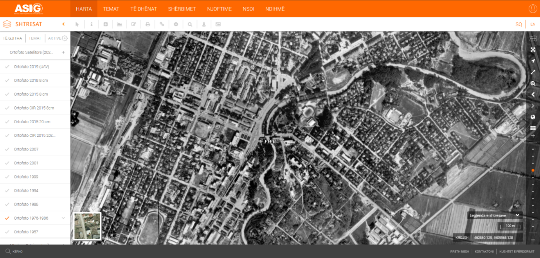
Task: Select the pointer arrow tool
Action: 77,24
